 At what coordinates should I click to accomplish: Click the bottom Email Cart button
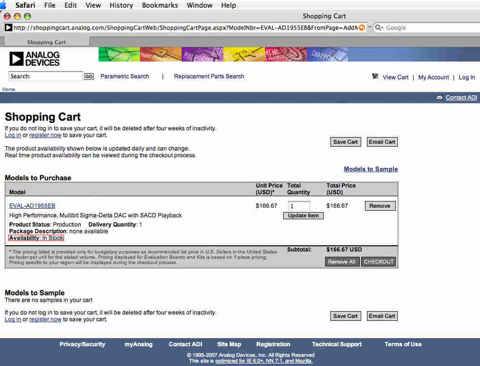click(382, 316)
